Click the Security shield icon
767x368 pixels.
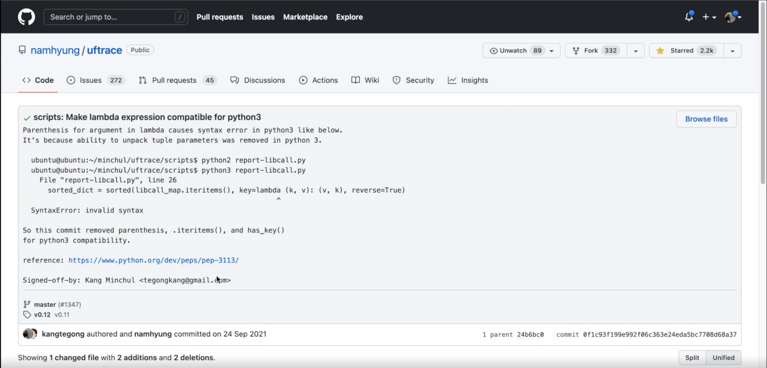396,80
